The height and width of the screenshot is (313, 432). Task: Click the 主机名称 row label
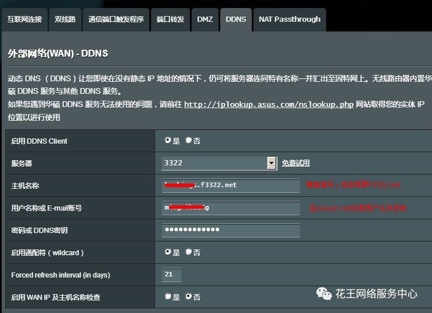[25, 186]
